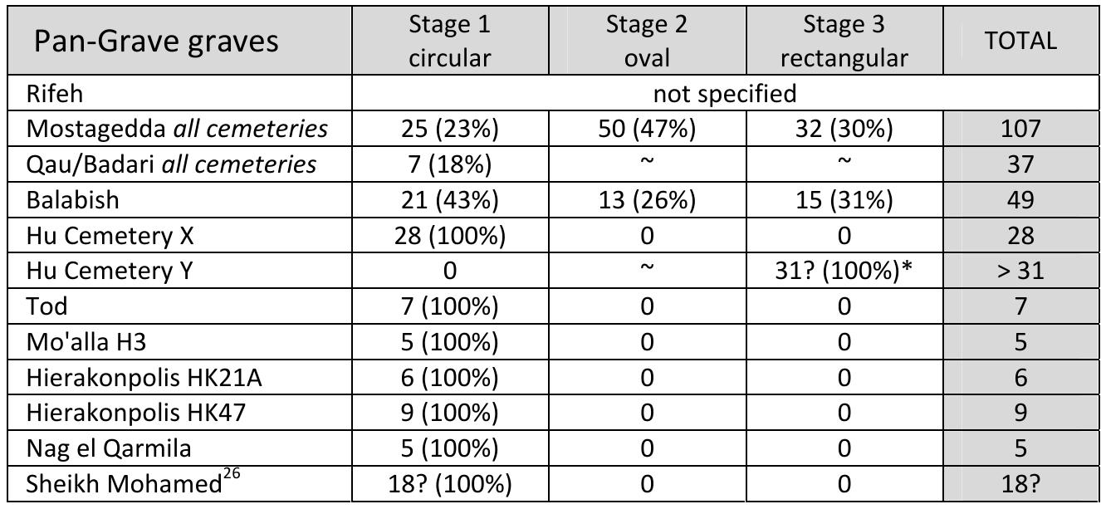
Task: Click the 13 (26%) cell
Action: [x=646, y=200]
